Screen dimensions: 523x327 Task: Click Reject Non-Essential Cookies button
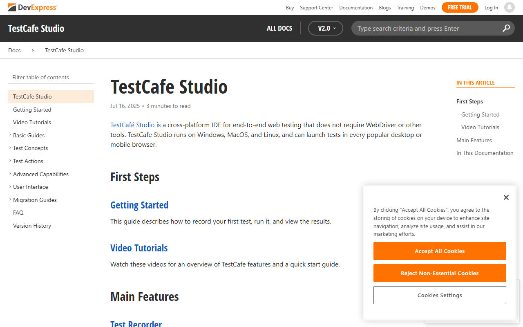tap(440, 273)
